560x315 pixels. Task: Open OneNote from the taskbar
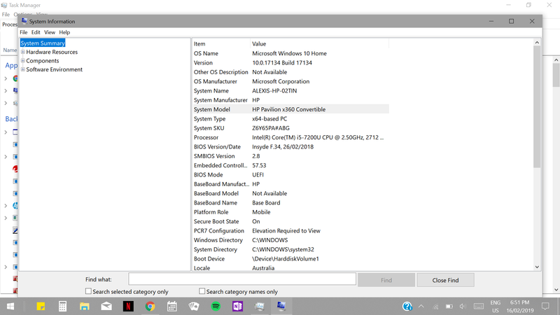[x=237, y=307]
